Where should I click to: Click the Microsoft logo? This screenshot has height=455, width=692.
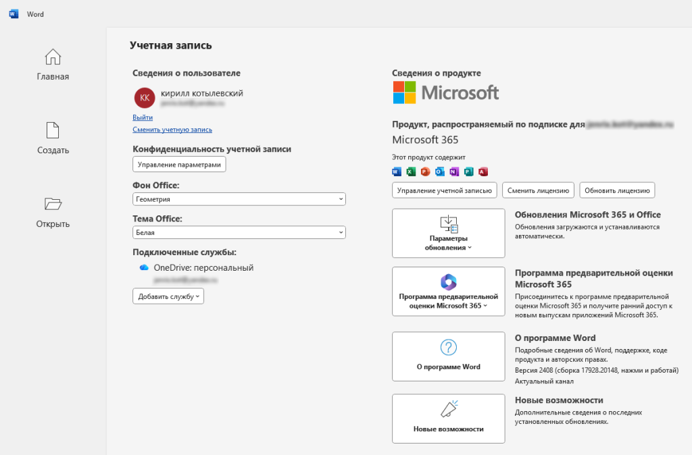coord(446,92)
